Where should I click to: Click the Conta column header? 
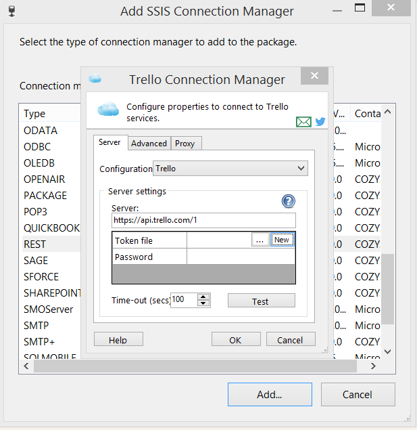[x=366, y=114]
